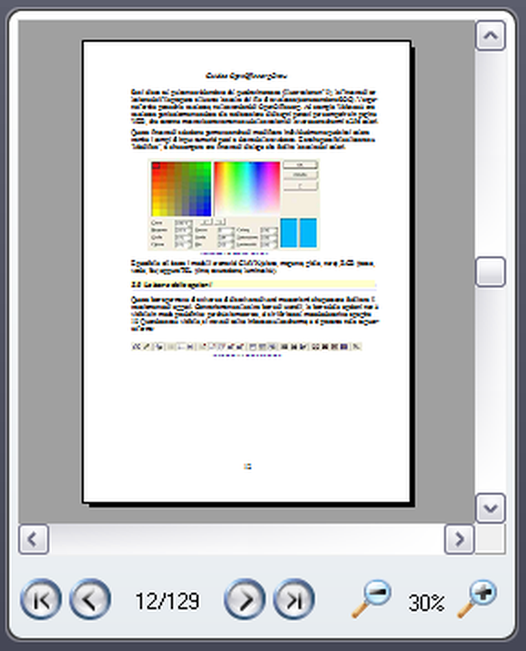Zoom in with plus magnifier
Image resolution: width=526 pixels, height=651 pixels.
(x=477, y=598)
